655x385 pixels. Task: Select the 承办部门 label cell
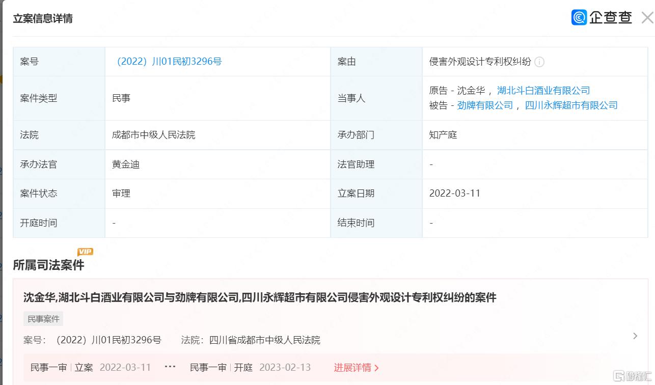point(376,135)
